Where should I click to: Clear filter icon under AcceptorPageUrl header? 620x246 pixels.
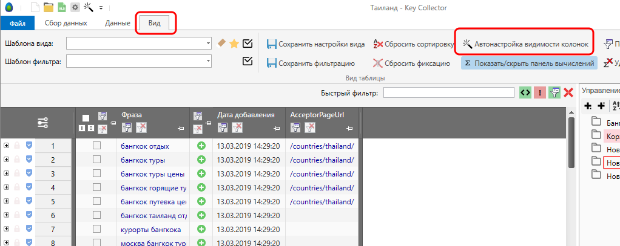point(309,127)
